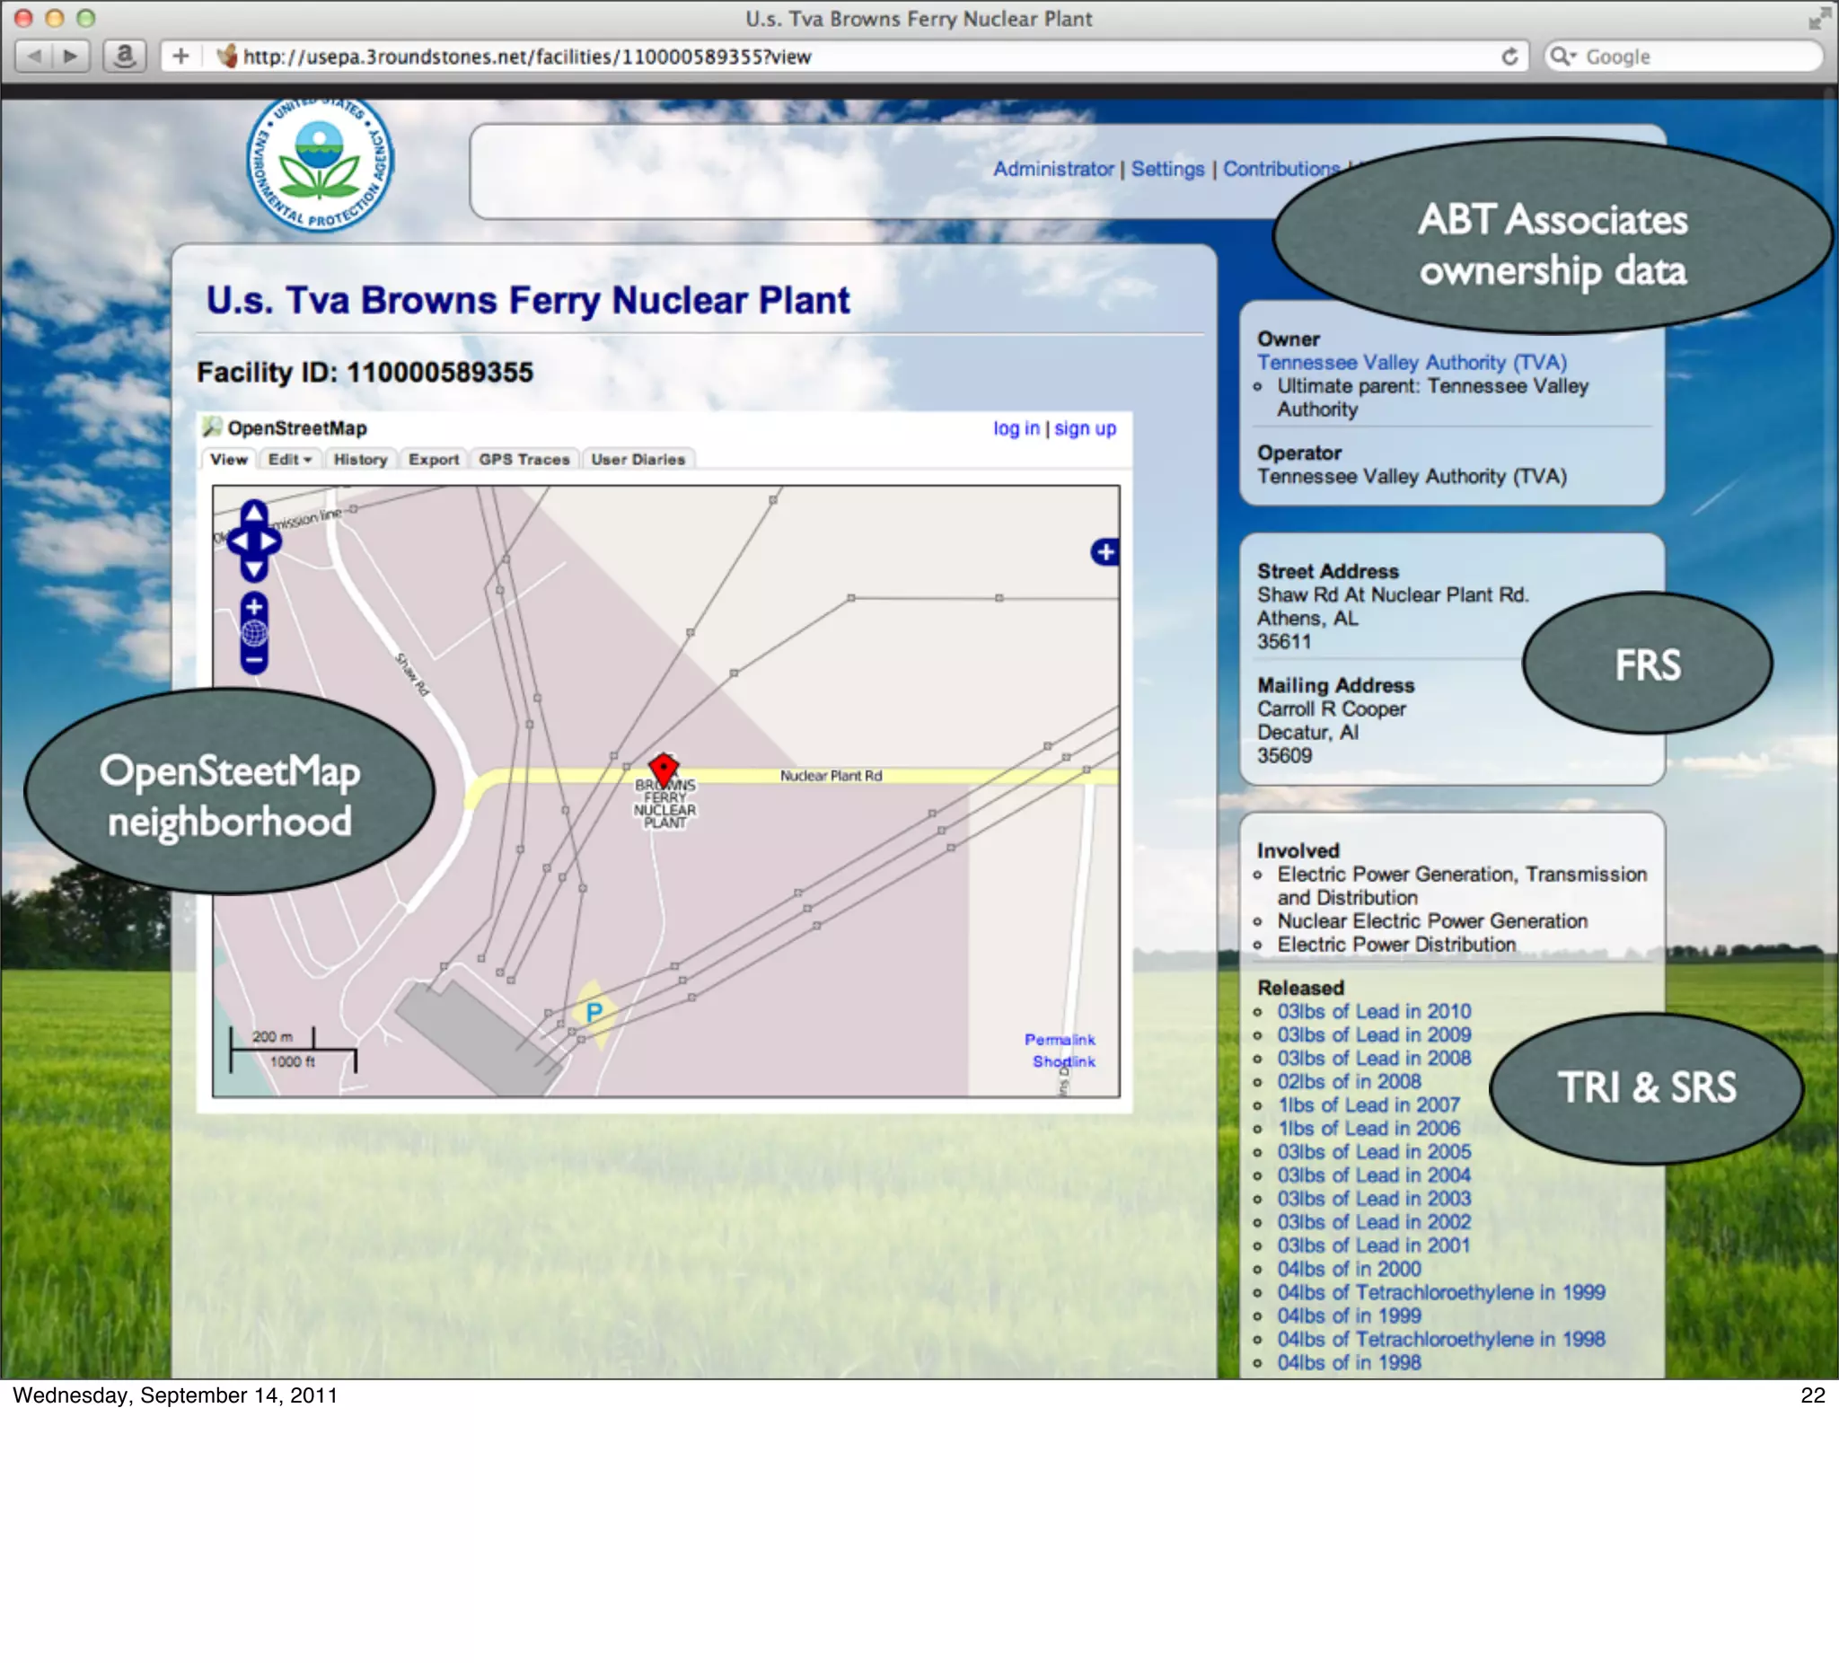Click the Amazon bookmark icon in toolbar
1839x1663 pixels.
[x=124, y=57]
